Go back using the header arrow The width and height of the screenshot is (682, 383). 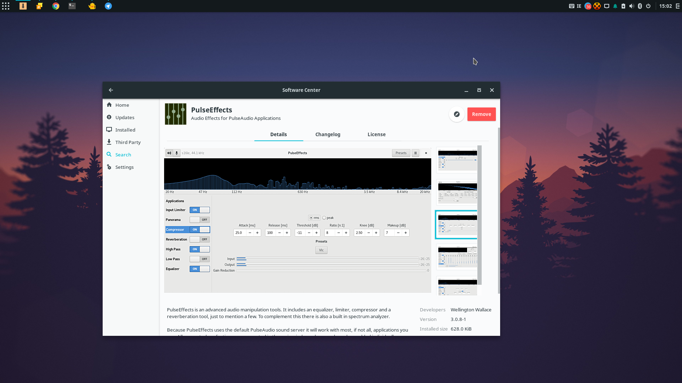[x=111, y=90]
